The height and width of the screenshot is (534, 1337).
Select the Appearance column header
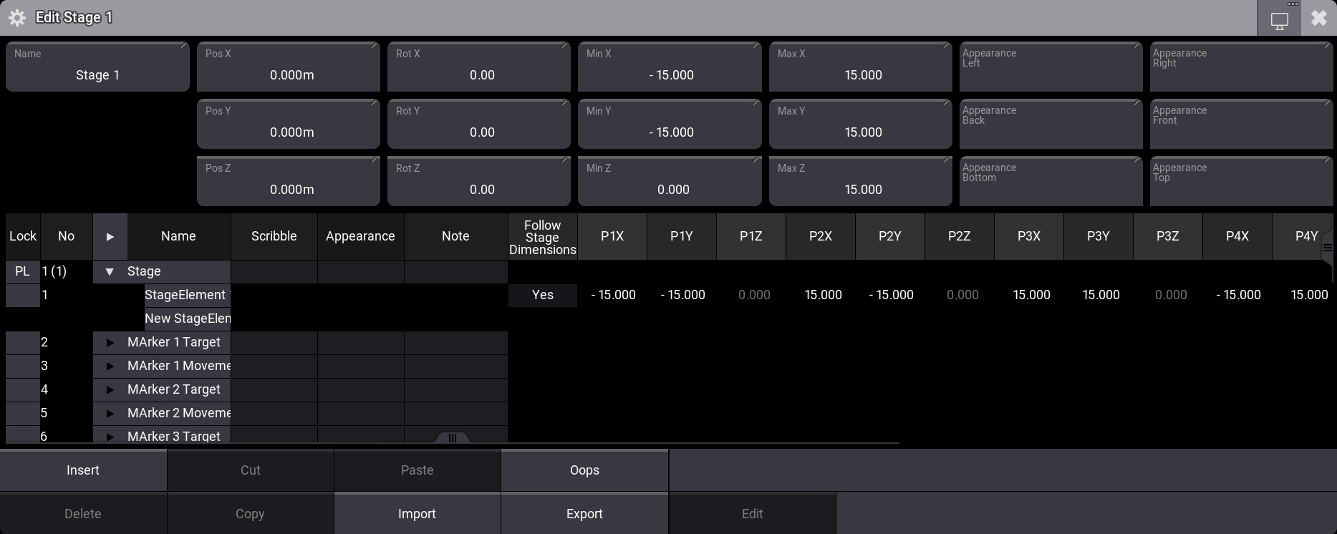click(x=360, y=236)
